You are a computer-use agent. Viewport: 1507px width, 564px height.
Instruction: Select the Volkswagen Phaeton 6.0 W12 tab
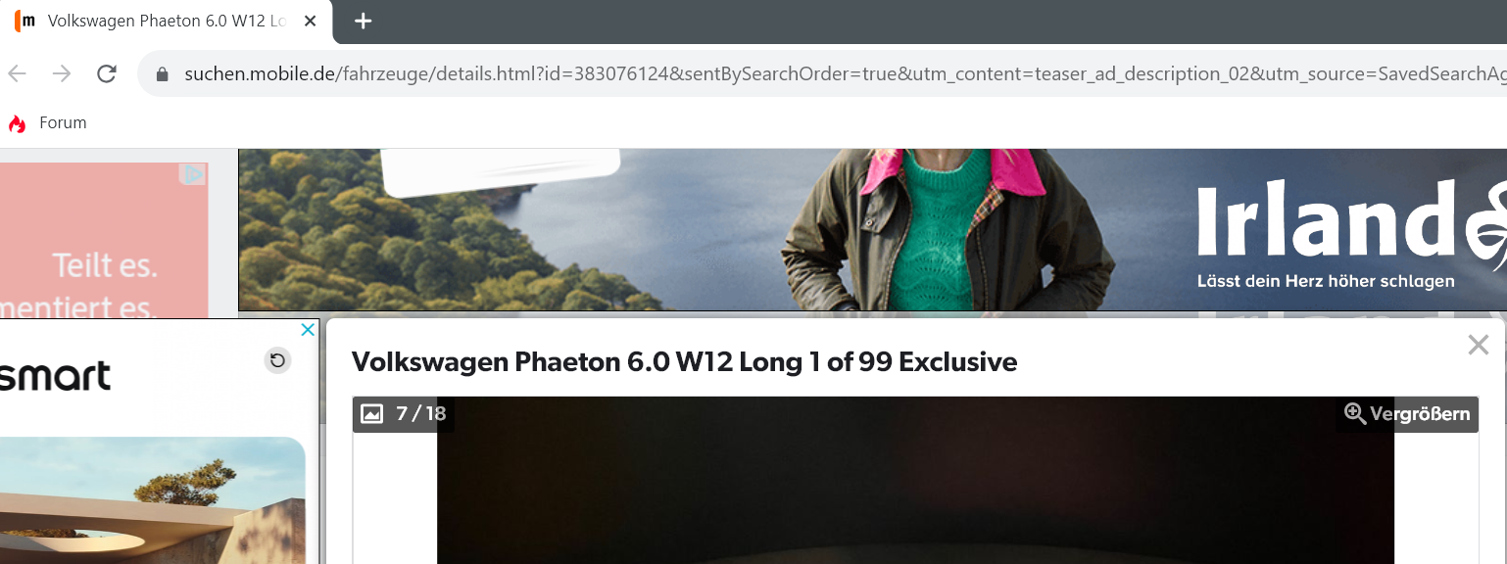(x=167, y=22)
